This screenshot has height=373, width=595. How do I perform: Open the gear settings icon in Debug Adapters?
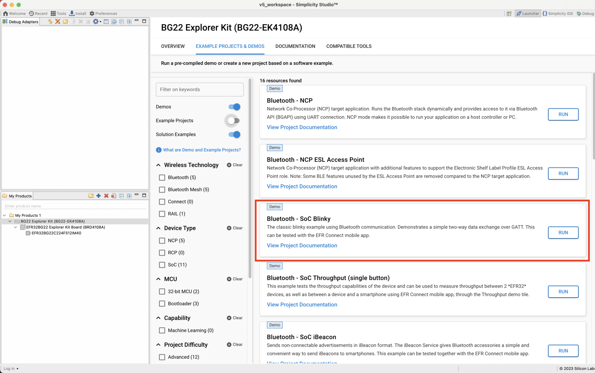coord(96,21)
